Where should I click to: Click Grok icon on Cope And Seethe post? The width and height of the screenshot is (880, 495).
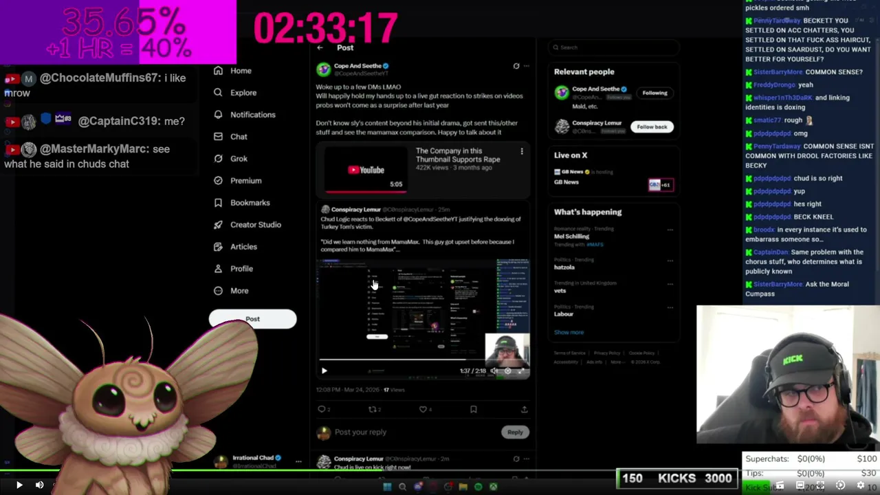[x=516, y=66]
